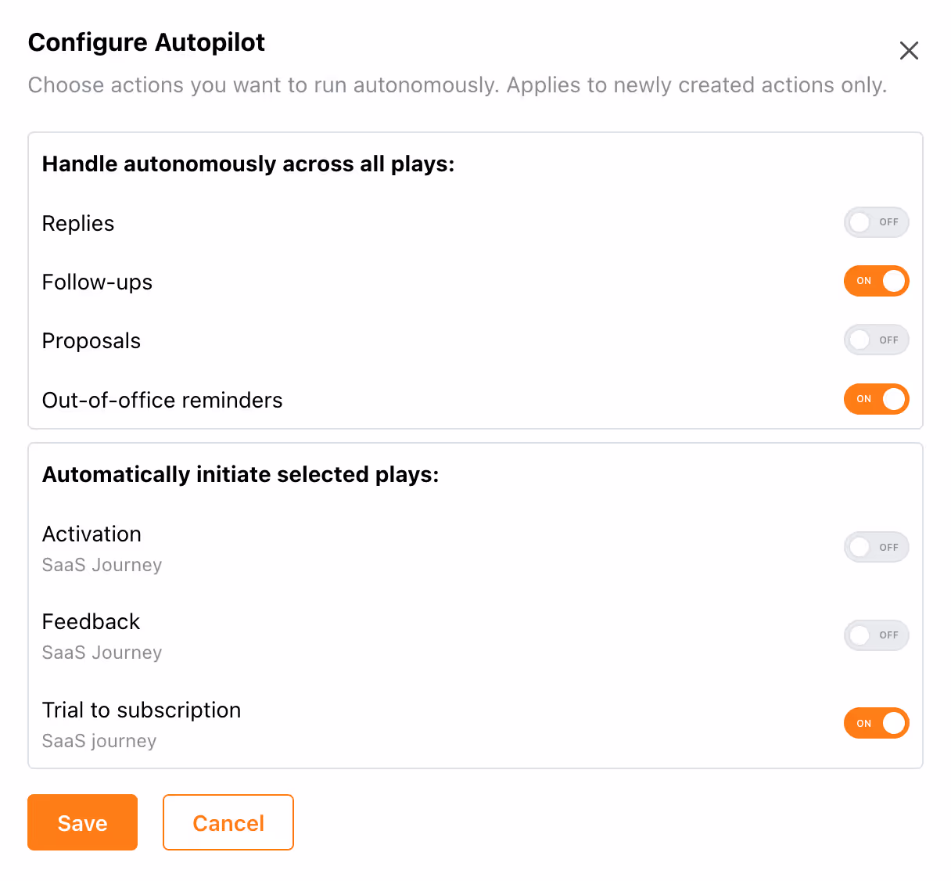This screenshot has width=951, height=881.
Task: Enable the Replies toggle
Action: (x=876, y=222)
